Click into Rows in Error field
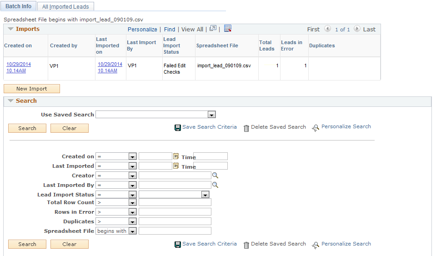 click(175, 212)
